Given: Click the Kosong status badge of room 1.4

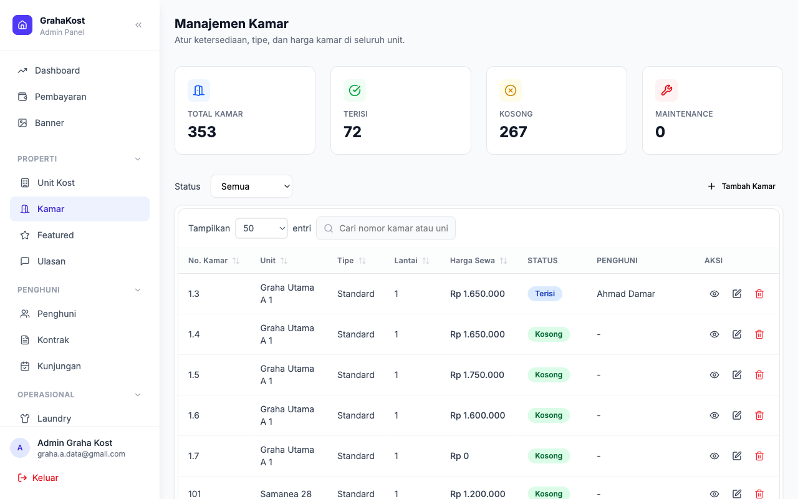Looking at the screenshot, I should point(549,334).
